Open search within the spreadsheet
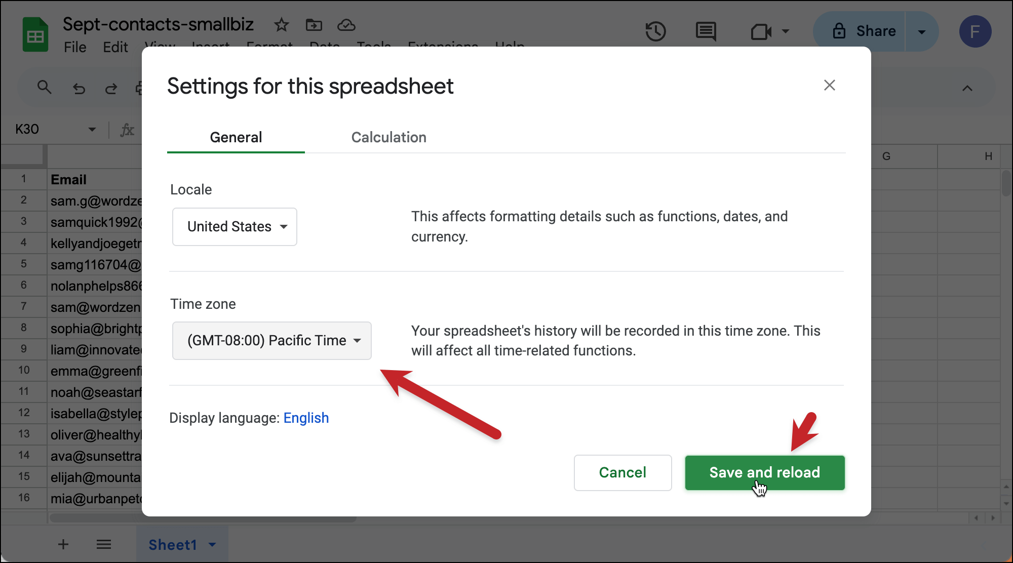Viewport: 1013px width, 563px height. 45,87
